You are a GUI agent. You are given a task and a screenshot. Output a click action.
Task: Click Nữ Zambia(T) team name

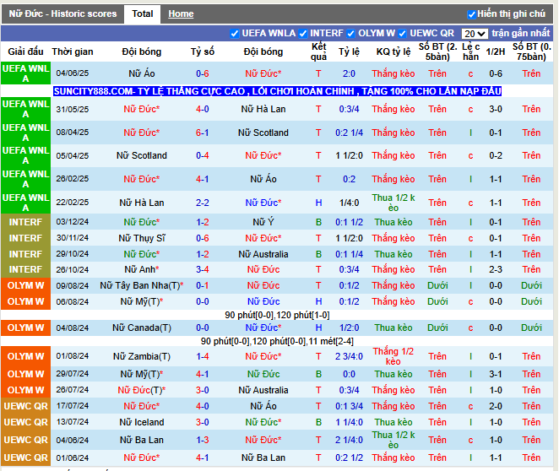tap(142, 356)
